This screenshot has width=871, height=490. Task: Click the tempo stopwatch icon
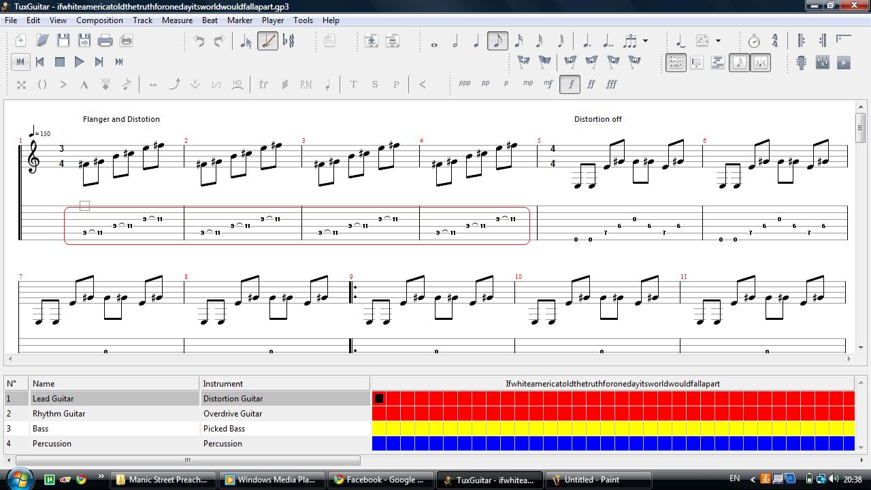tap(754, 42)
